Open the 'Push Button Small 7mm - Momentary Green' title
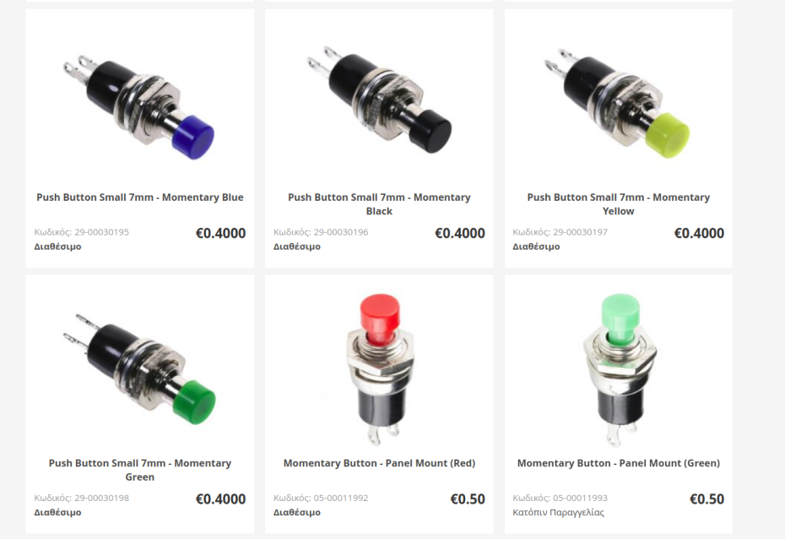The height and width of the screenshot is (539, 785). (x=139, y=470)
